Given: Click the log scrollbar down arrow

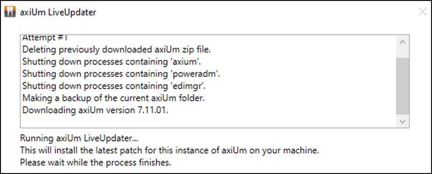Looking at the screenshot, I should [403, 121].
